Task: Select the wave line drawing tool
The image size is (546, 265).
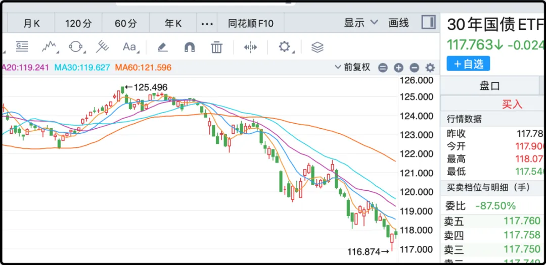Action: (49, 47)
